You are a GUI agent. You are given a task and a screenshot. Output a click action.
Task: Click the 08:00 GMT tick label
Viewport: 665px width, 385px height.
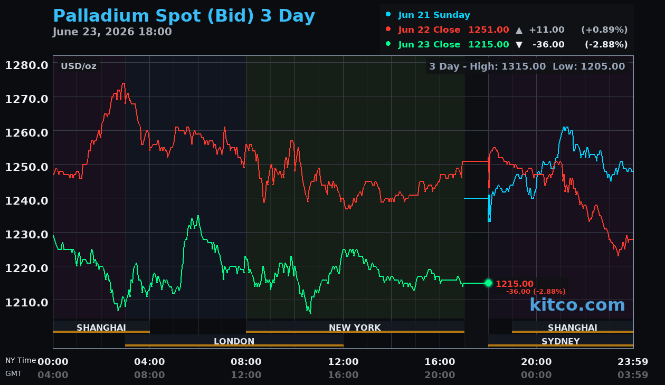click(x=149, y=375)
